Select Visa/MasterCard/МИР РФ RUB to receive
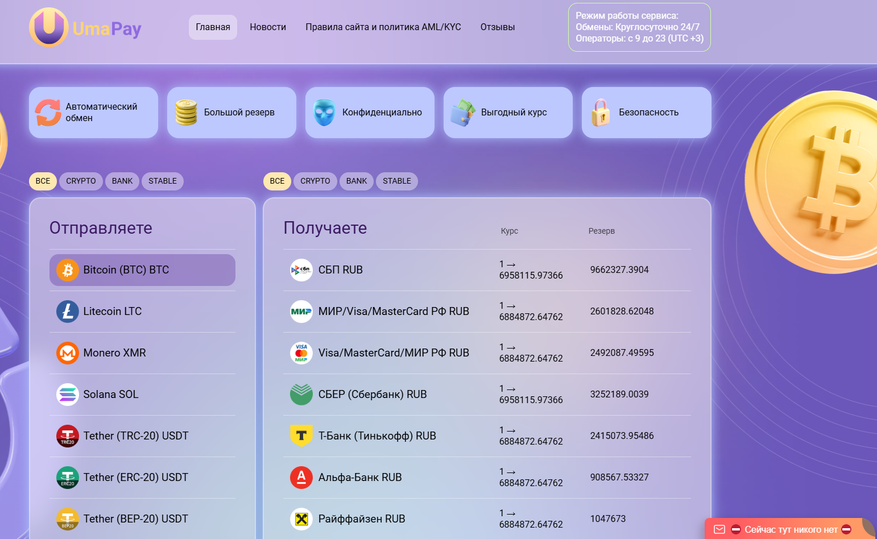 click(487, 353)
